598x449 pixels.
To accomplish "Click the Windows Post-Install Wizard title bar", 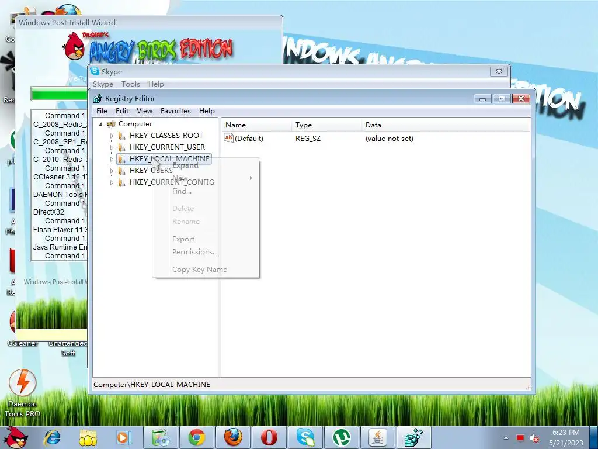I will pos(149,22).
